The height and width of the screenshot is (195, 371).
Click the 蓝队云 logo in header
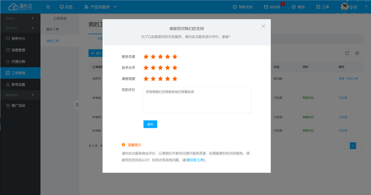20,7
